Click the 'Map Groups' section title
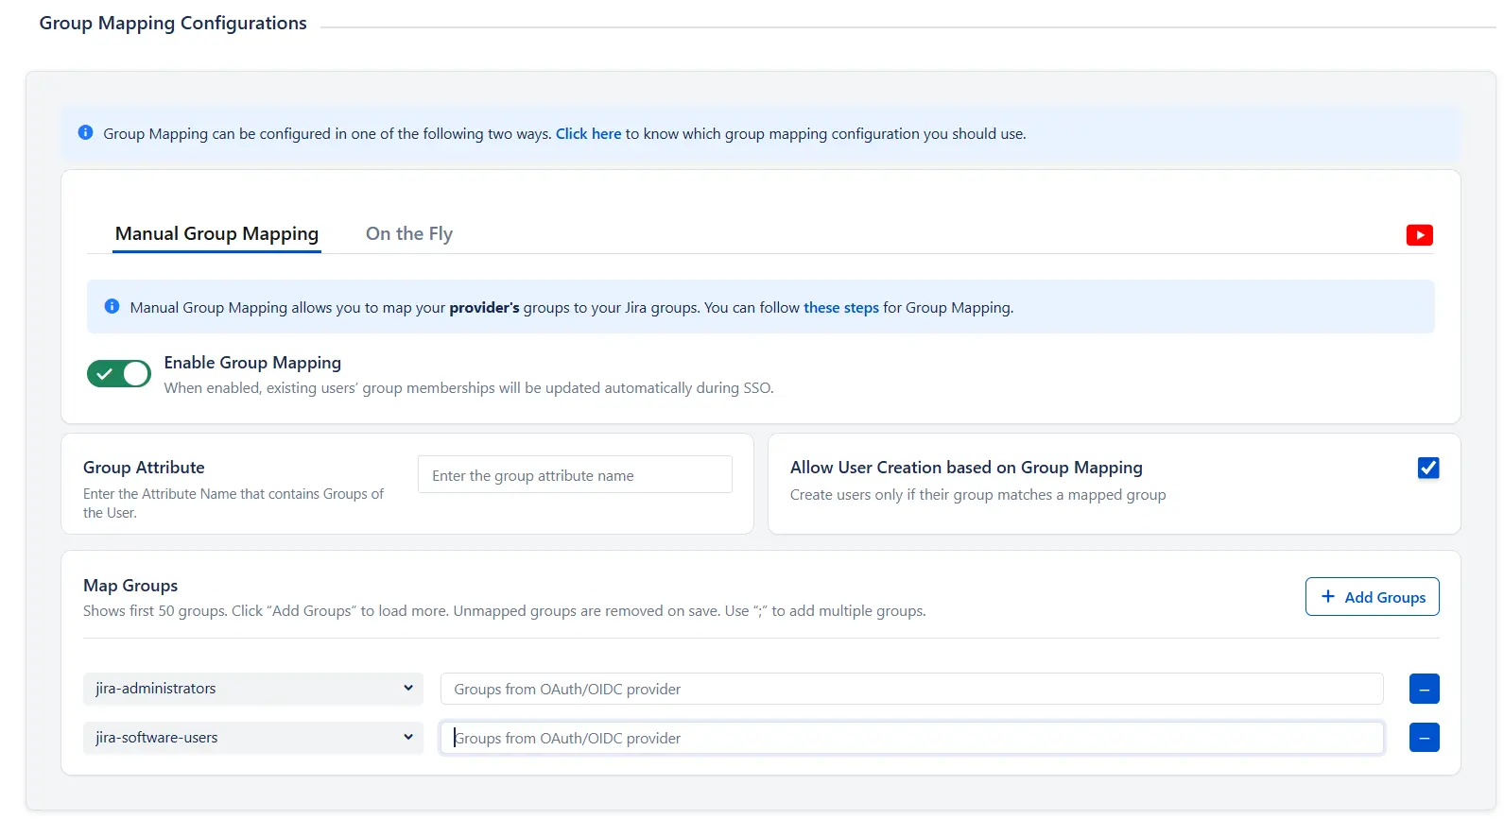The width and height of the screenshot is (1504, 836). [130, 585]
